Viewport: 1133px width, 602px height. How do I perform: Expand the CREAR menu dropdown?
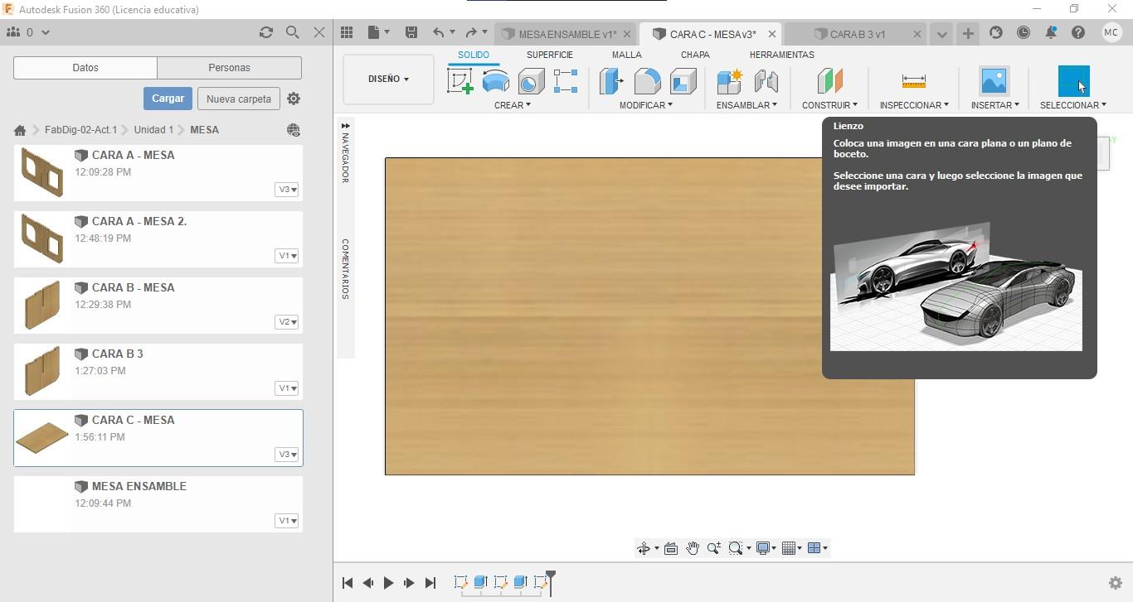point(512,105)
